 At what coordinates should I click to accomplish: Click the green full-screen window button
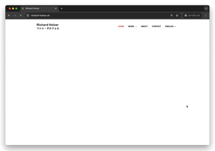[x=16, y=9]
